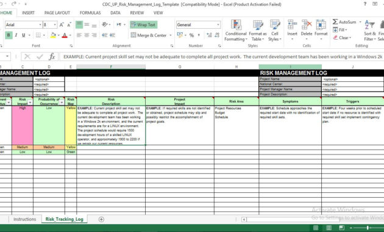Open the DATA tab

(115, 13)
